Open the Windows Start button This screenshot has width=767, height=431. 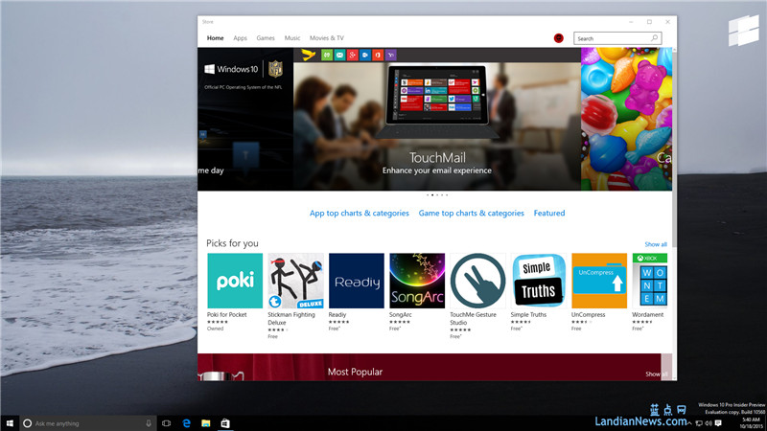click(10, 423)
